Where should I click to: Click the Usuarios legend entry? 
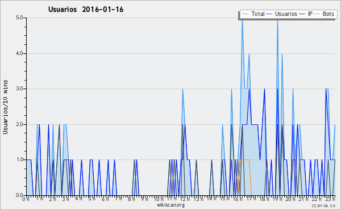click(282, 14)
